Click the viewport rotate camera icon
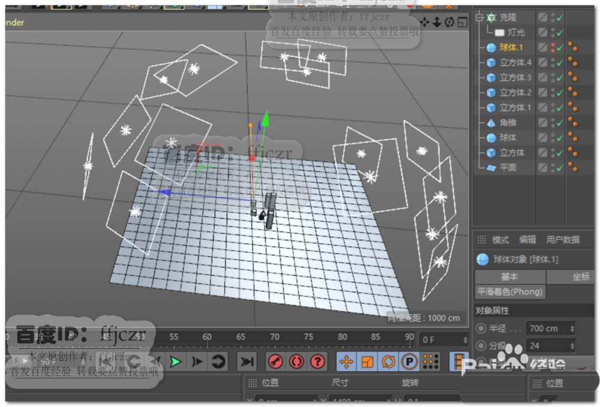The width and height of the screenshot is (600, 407). (449, 22)
